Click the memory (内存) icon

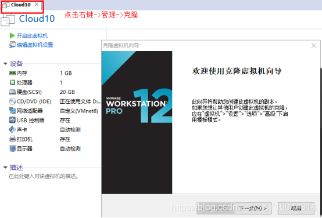(12, 73)
